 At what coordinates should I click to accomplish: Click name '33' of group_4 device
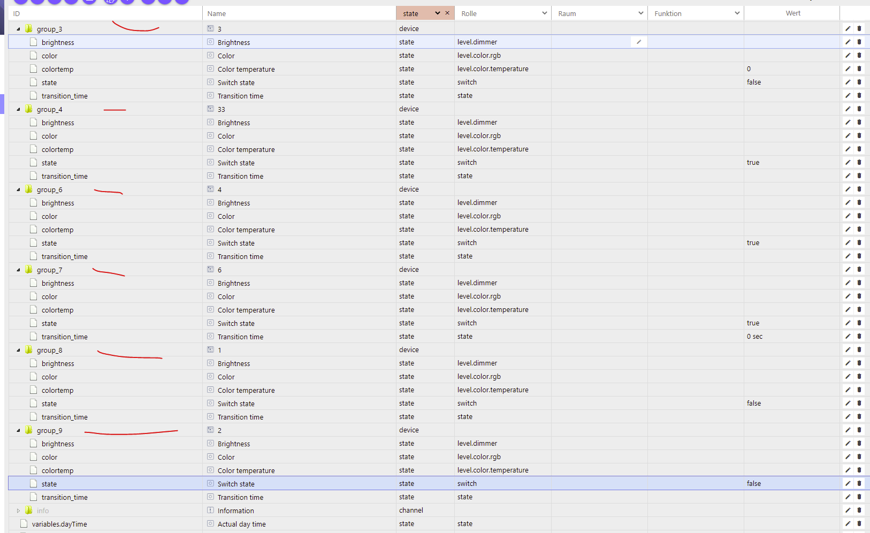pos(222,109)
